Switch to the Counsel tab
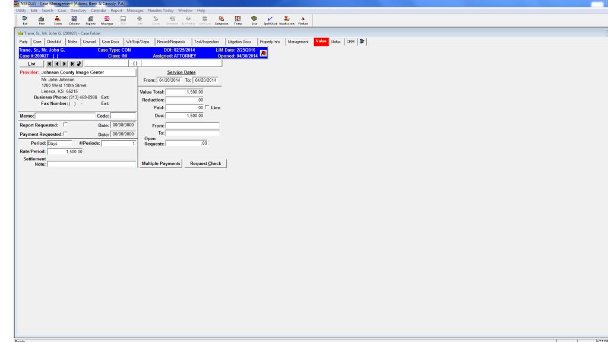 tap(89, 40)
